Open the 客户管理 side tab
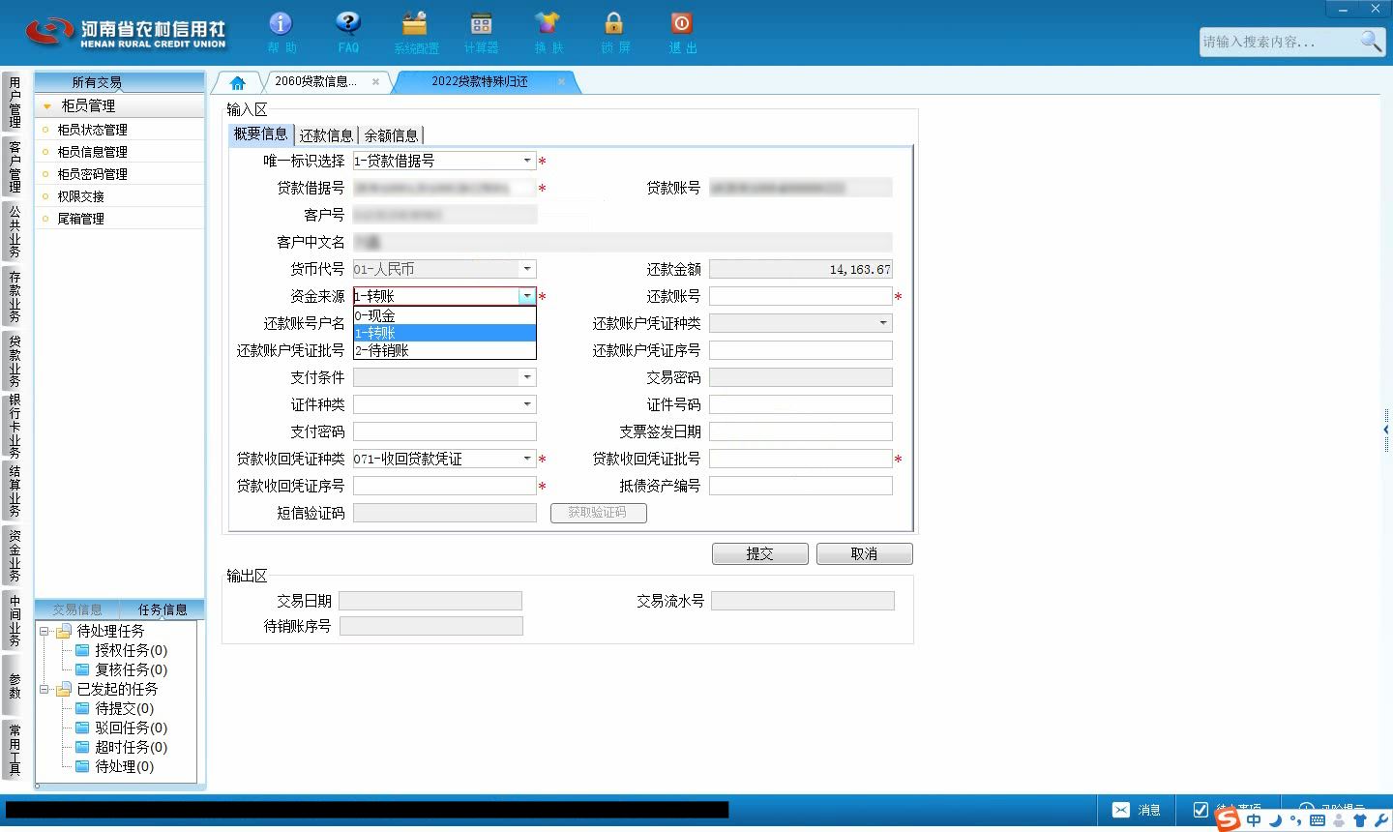The image size is (1393, 832). [x=15, y=166]
